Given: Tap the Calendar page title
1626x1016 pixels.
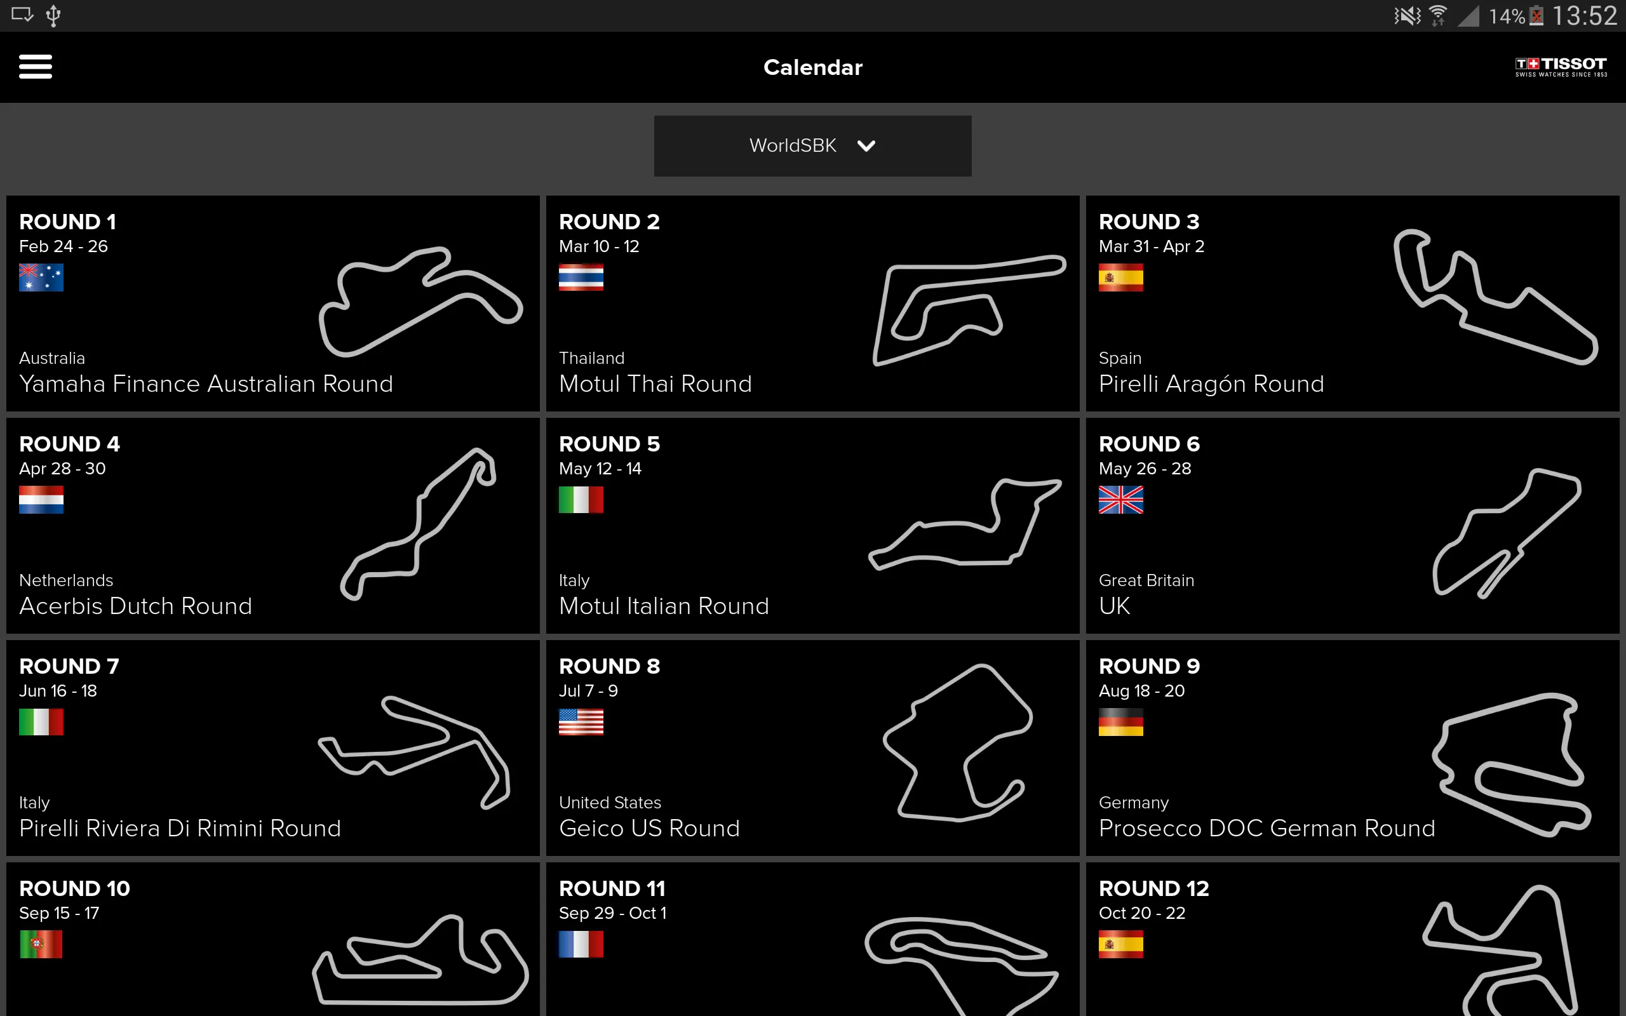Looking at the screenshot, I should pyautogui.click(x=812, y=67).
